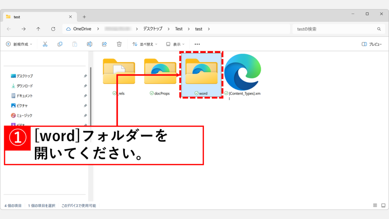Switch to large thumbnails view icon
This screenshot has height=219, width=389.
click(383, 205)
